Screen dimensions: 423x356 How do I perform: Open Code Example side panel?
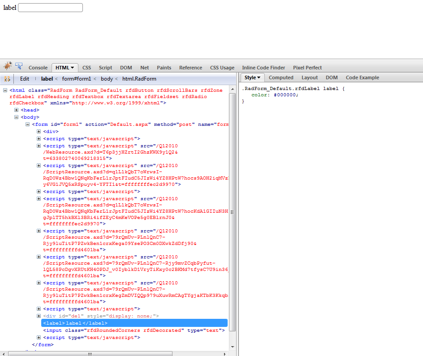click(363, 77)
